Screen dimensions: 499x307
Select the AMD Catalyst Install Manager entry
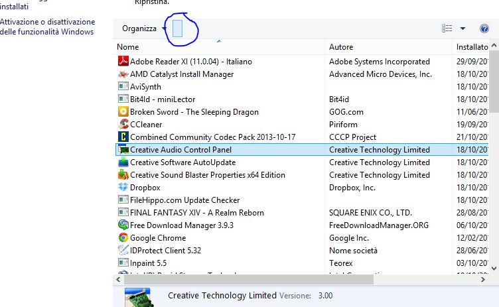(182, 74)
